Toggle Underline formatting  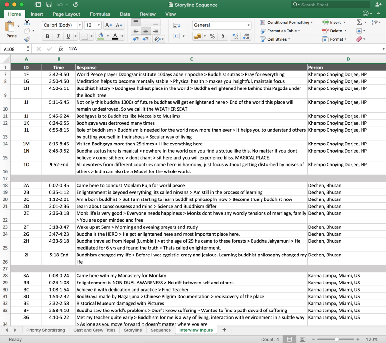[x=68, y=36]
